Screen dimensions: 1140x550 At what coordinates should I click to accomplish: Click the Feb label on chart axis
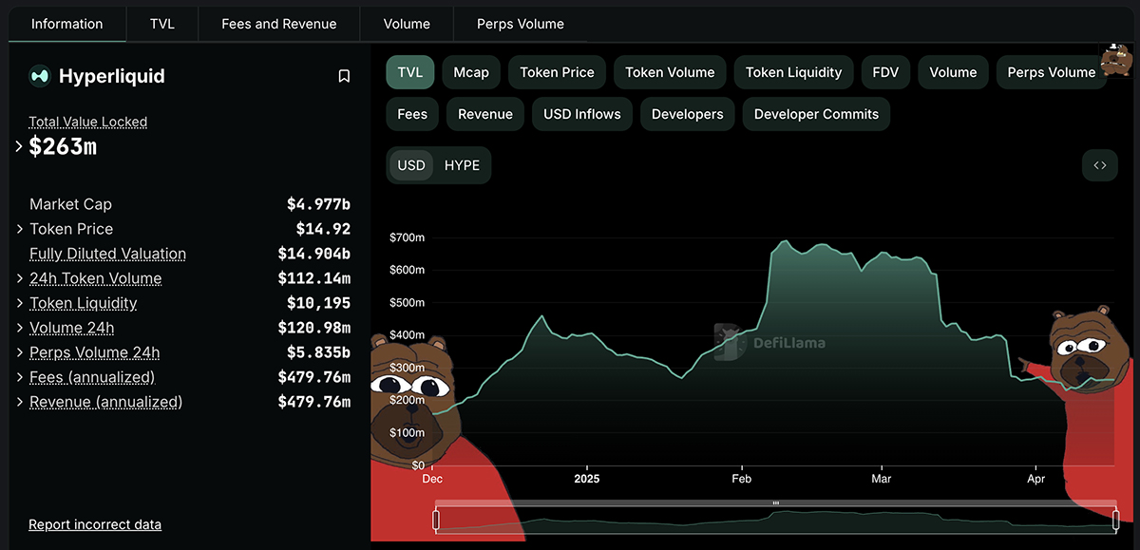click(x=742, y=479)
